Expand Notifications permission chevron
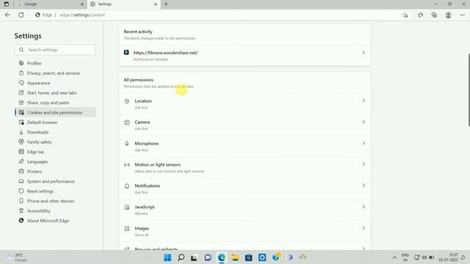The width and height of the screenshot is (470, 264). (364, 186)
